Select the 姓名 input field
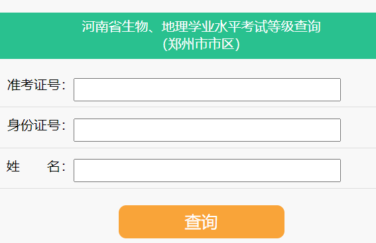Image resolution: width=376 pixels, height=243 pixels. [207, 170]
